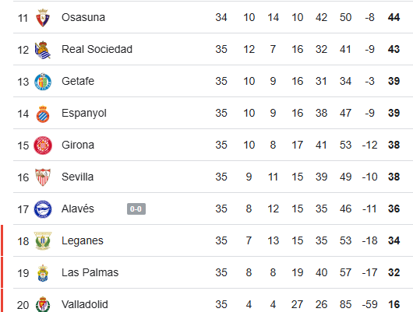Click Valladolid's 16 points total
The height and width of the screenshot is (312, 413).
394,305
